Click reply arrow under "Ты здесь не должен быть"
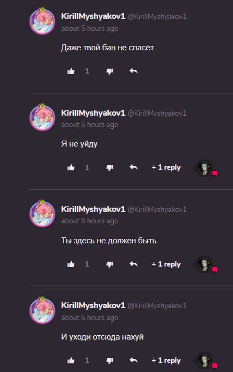Image resolution: width=233 pixels, height=372 pixels. point(134,263)
